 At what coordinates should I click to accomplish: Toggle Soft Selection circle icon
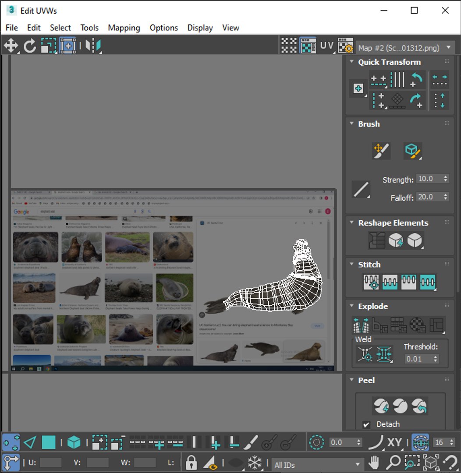(x=316, y=442)
